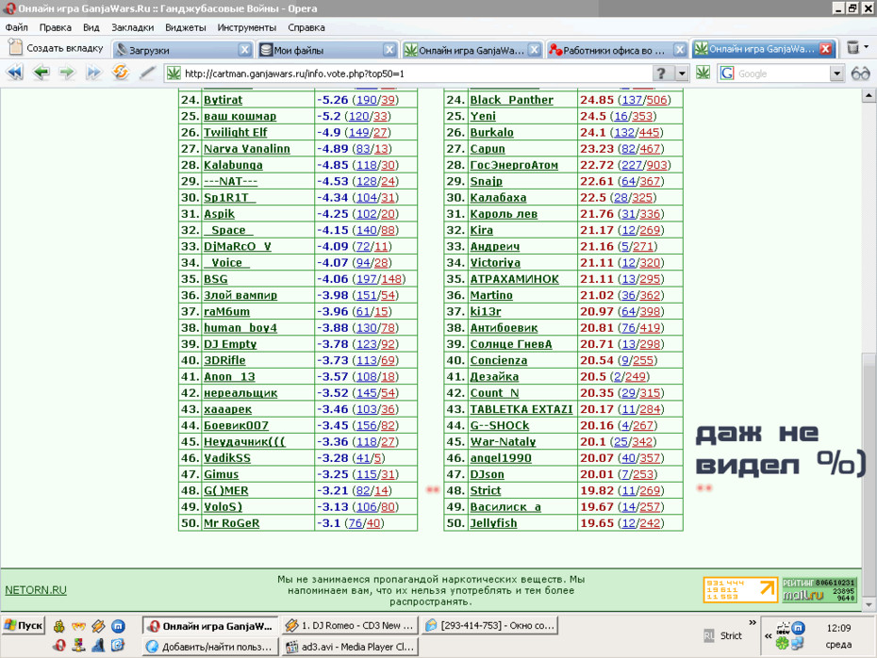
Task: Open the 'Виджеты' menu
Action: coord(186,27)
